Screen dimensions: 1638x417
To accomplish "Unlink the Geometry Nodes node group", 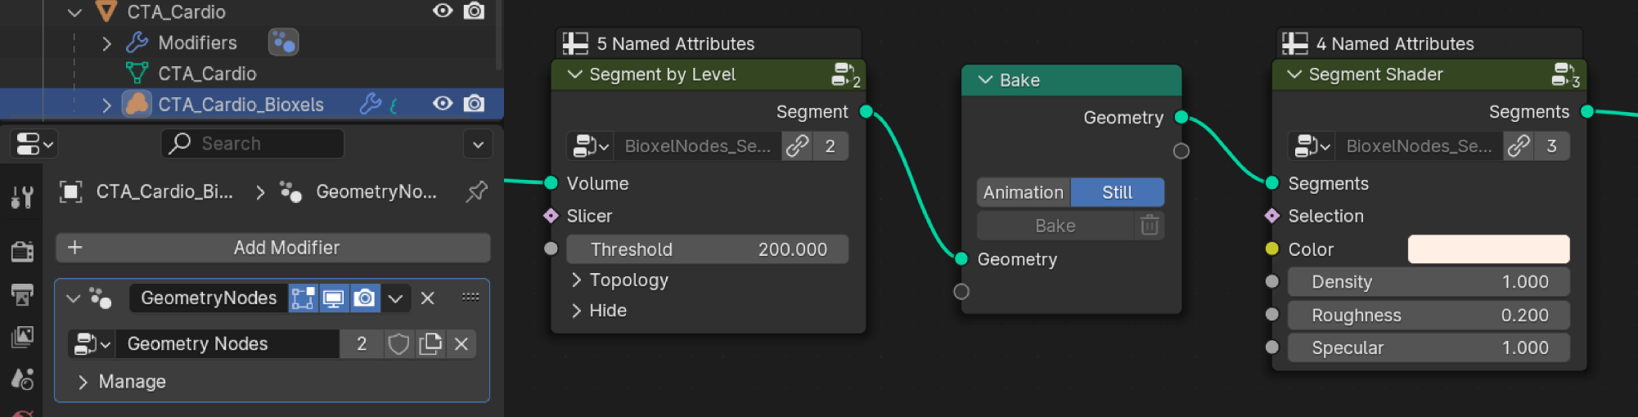I will click(x=461, y=344).
